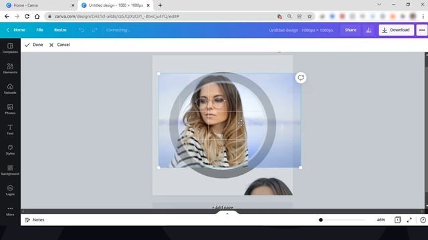Click the share page icon in address bar
428x240 pixels.
[x=300, y=16]
